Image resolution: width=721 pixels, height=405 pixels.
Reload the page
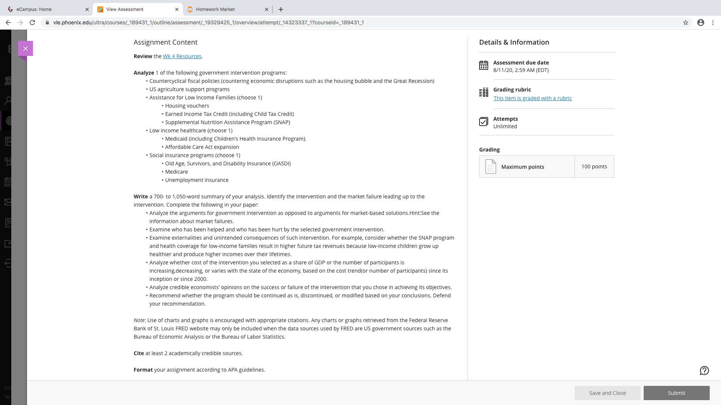(32, 22)
